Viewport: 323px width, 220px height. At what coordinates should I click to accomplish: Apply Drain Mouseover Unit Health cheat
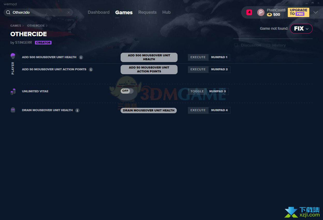coord(149,110)
